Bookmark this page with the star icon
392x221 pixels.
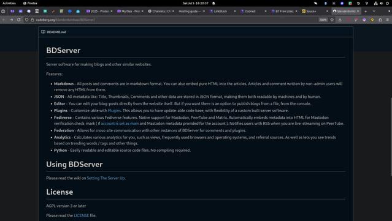pyautogui.click(x=332, y=20)
